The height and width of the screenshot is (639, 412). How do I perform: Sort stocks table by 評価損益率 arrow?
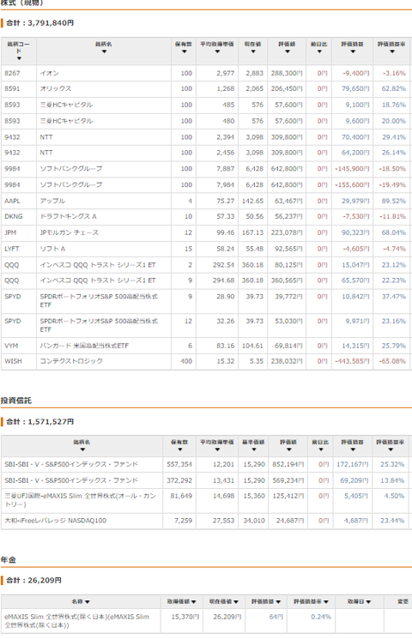tap(391, 51)
